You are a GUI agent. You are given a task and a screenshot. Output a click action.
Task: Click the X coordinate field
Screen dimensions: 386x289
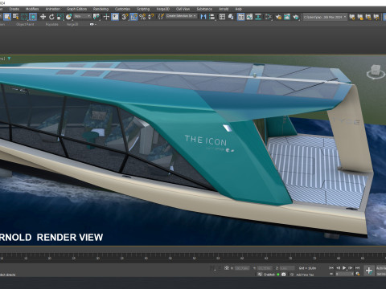coord(242,268)
